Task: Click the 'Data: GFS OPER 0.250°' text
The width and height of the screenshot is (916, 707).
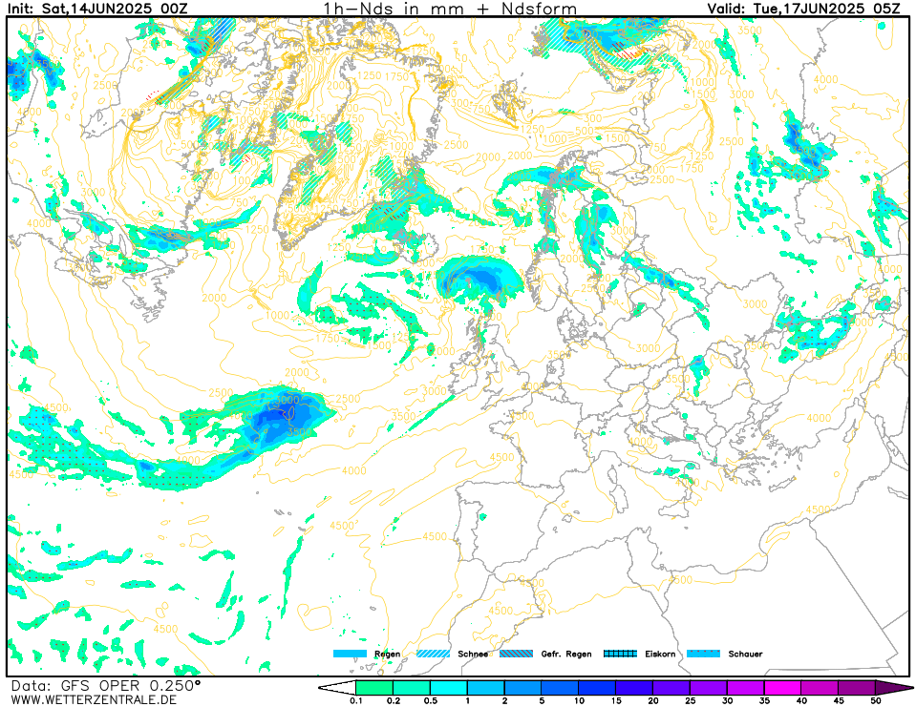Action: point(106,685)
